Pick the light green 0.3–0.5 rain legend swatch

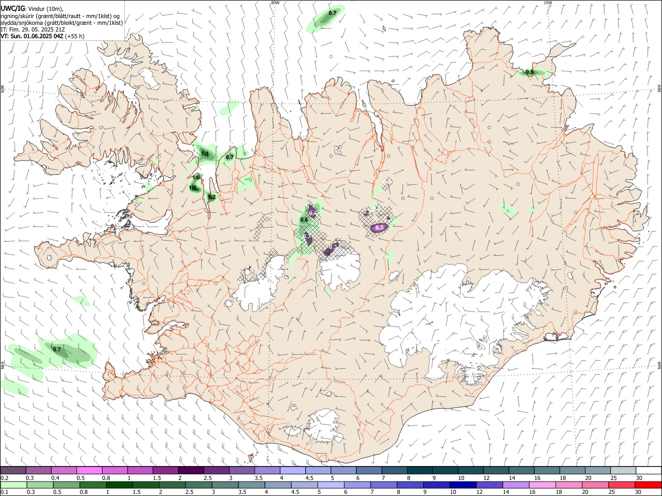pos(39,485)
